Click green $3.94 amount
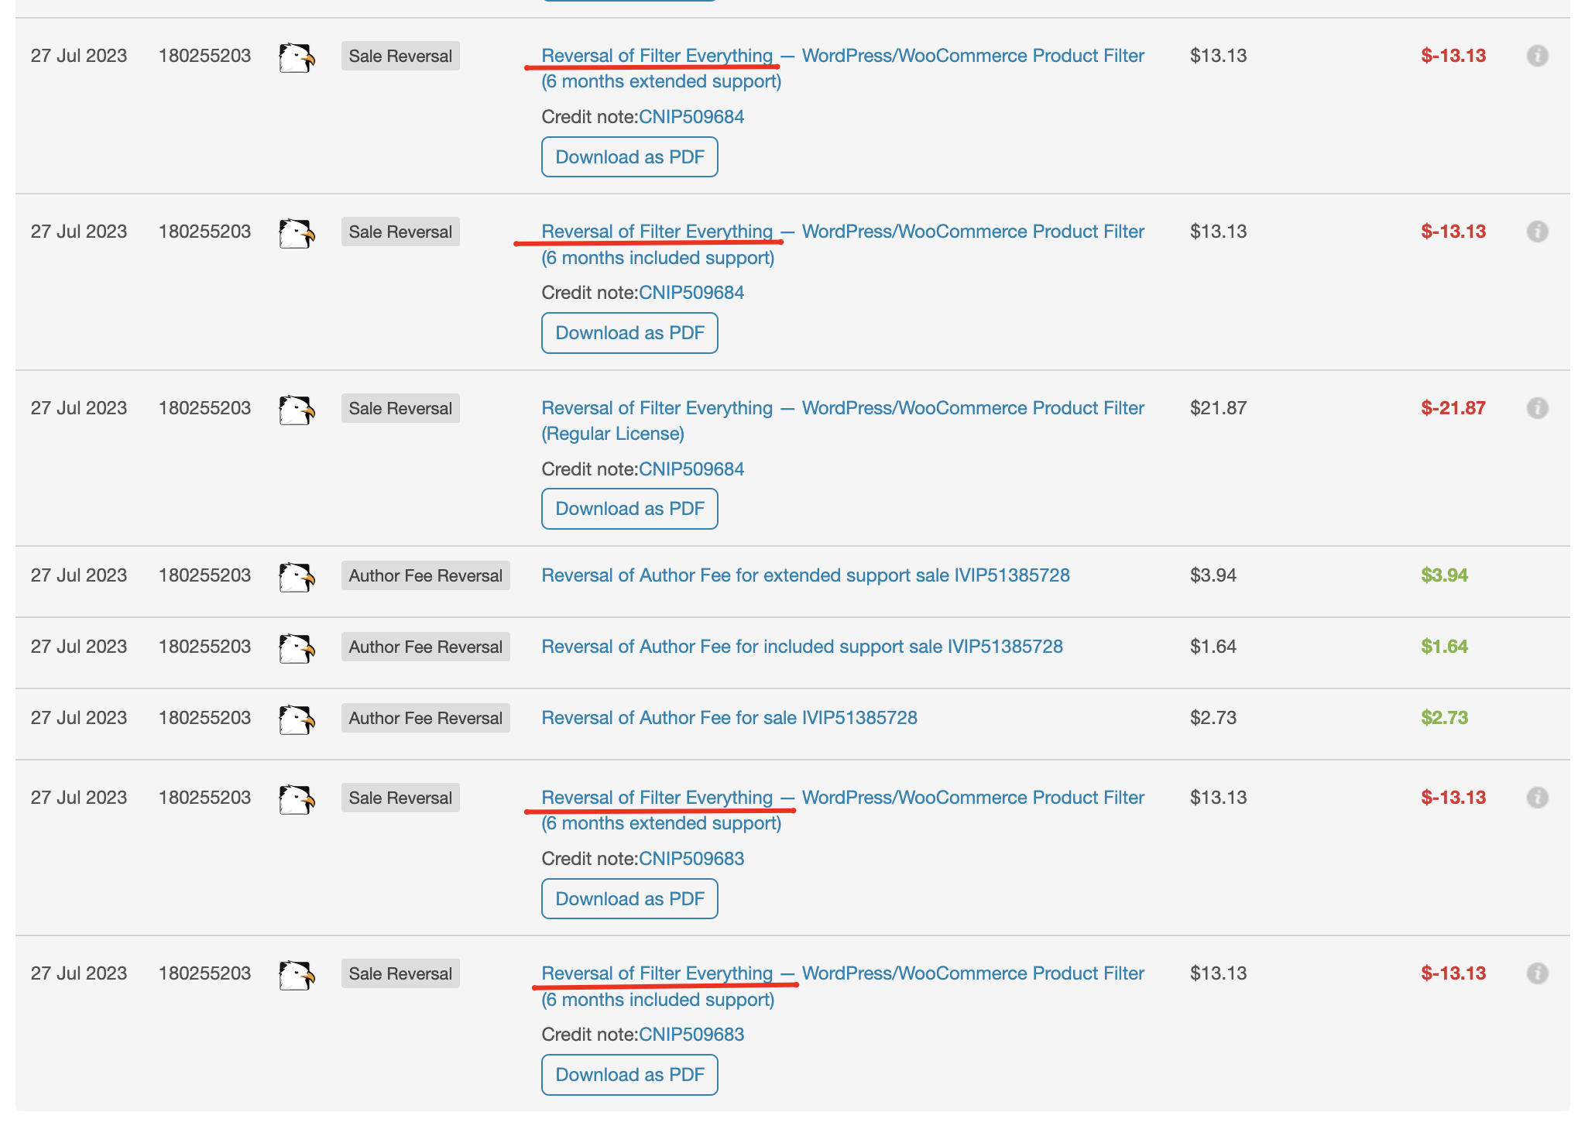Screen dimensions: 1595x1143 1444,575
